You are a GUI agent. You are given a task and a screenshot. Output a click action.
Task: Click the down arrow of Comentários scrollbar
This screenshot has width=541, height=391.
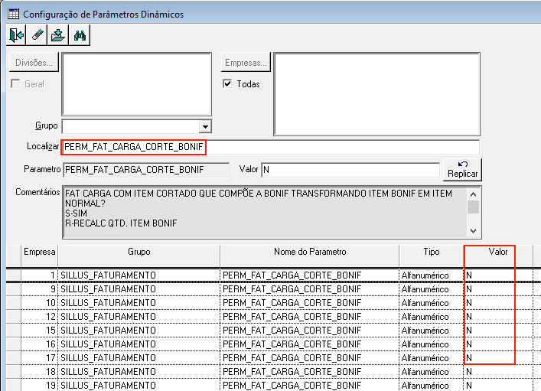[474, 231]
